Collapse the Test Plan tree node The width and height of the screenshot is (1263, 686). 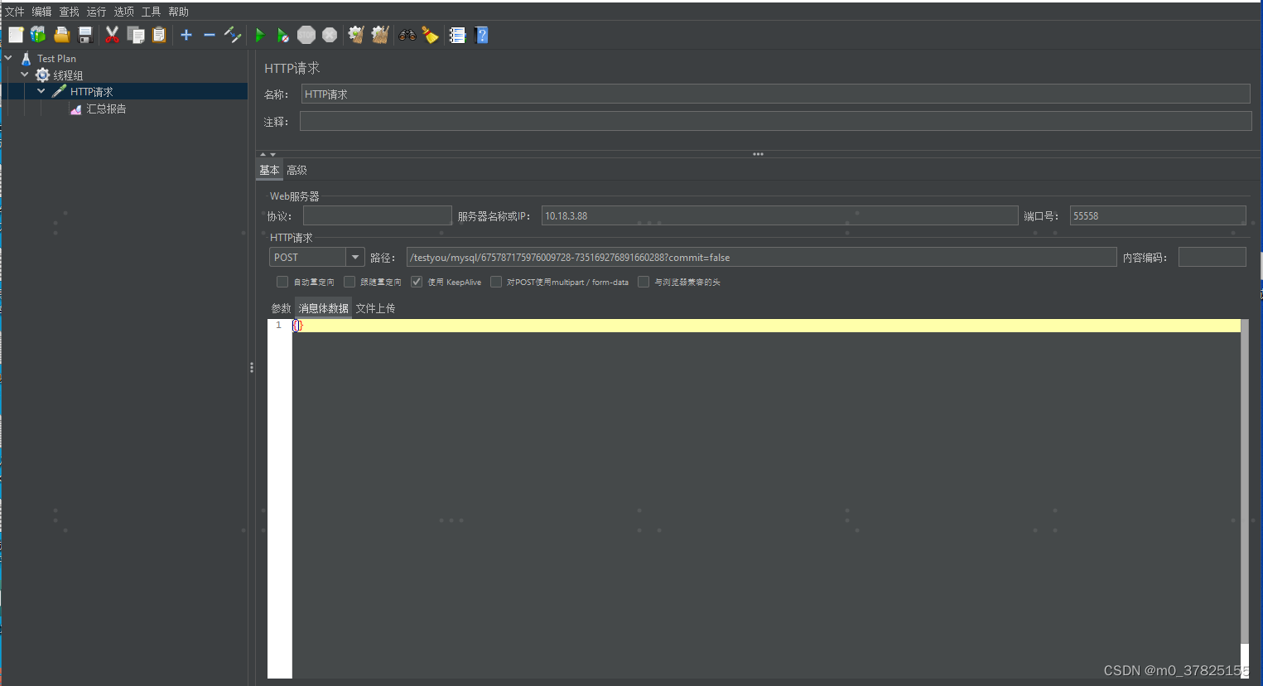(8, 58)
